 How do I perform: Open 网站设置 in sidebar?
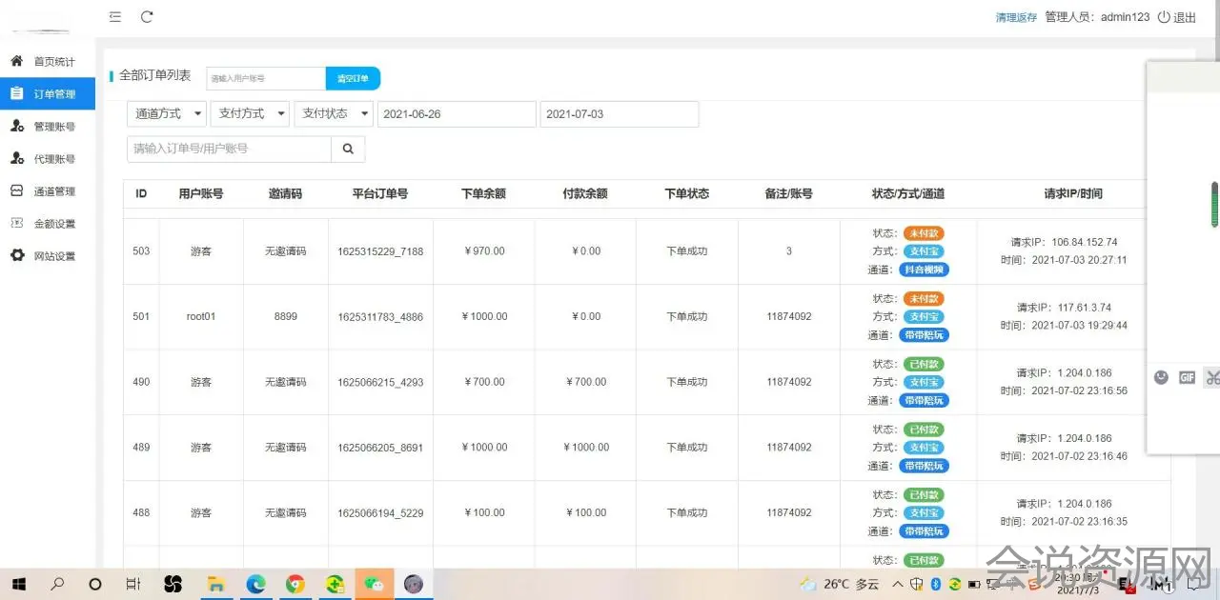coord(53,256)
